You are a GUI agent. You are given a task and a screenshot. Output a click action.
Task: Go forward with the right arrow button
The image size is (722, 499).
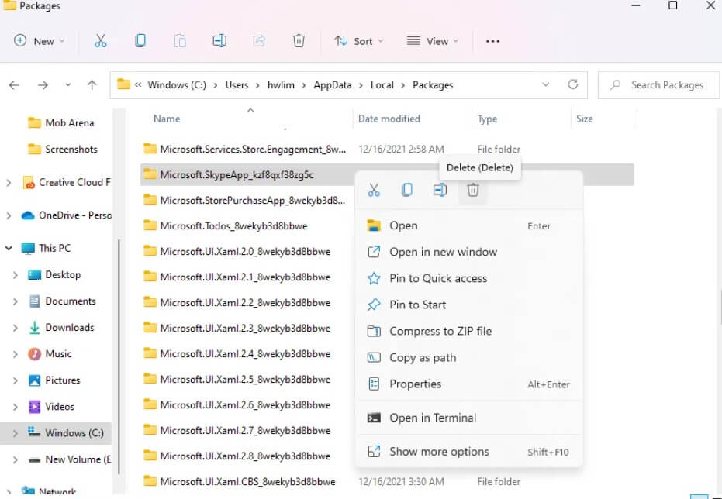[43, 85]
